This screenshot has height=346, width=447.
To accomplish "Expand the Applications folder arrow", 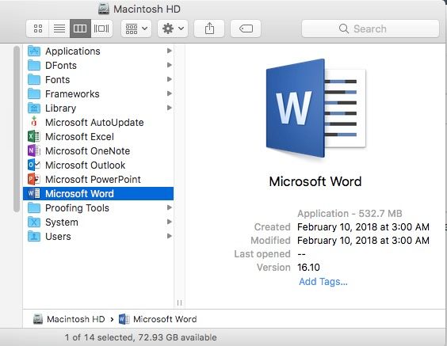I will click(x=170, y=51).
